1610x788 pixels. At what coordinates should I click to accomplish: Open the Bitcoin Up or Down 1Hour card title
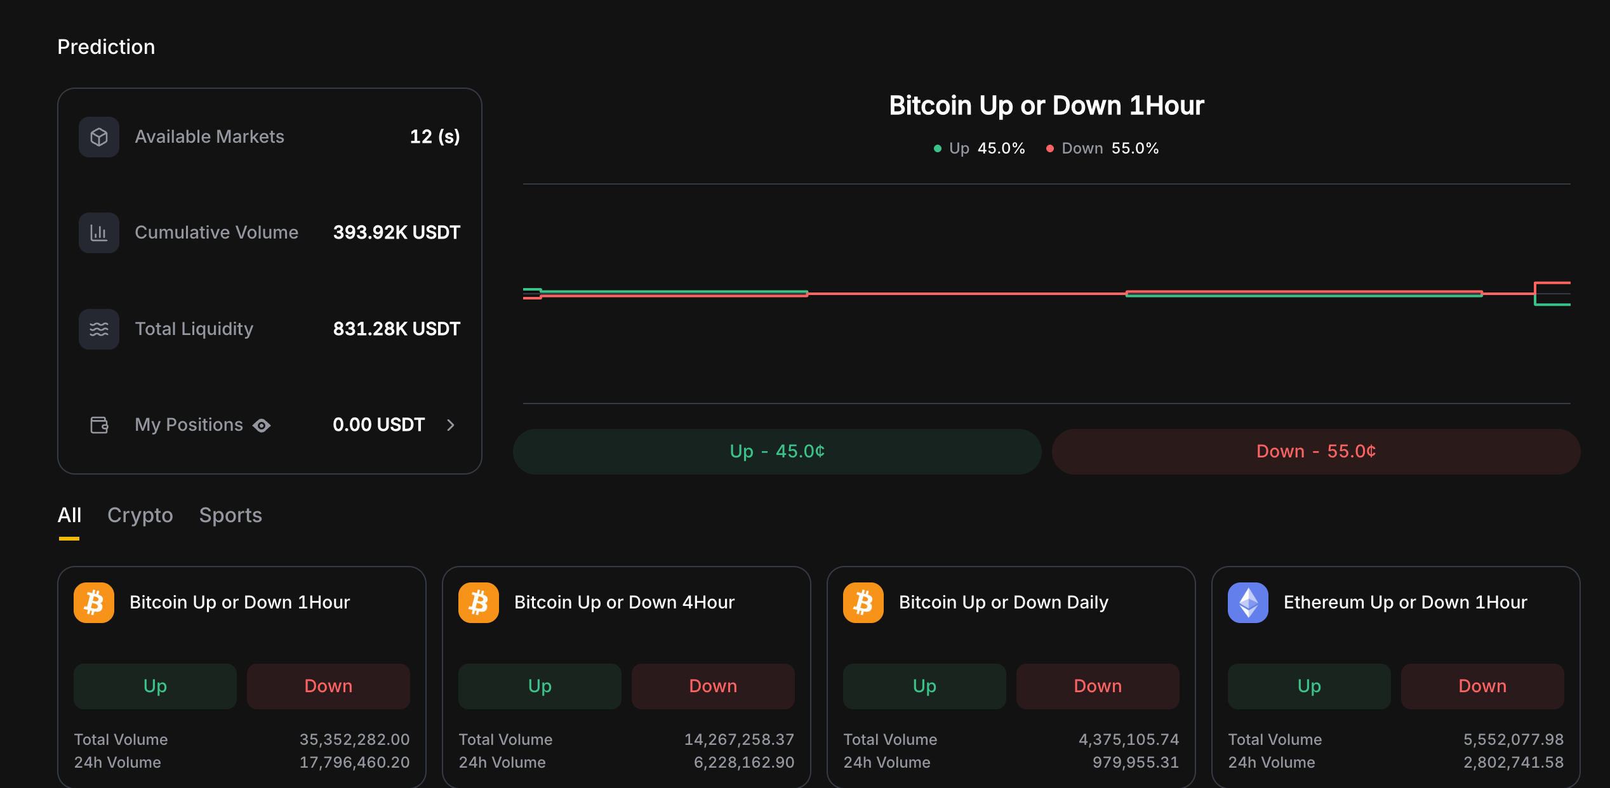coord(240,602)
